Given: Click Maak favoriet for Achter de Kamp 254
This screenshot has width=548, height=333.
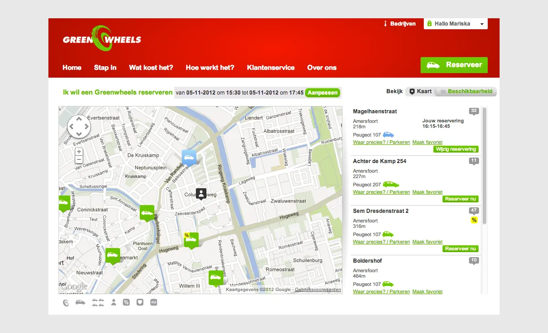Looking at the screenshot, I should pos(427,192).
